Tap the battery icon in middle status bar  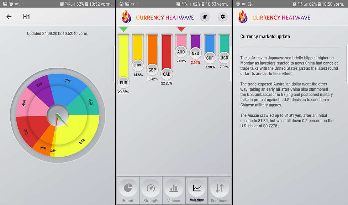[203, 4]
